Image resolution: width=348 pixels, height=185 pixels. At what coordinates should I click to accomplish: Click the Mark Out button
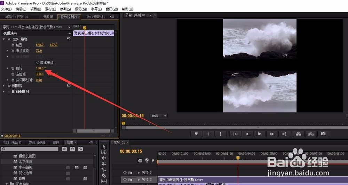tap(221, 134)
